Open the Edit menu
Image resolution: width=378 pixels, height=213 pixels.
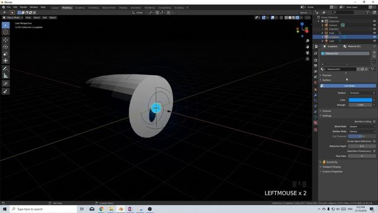[x=15, y=8]
